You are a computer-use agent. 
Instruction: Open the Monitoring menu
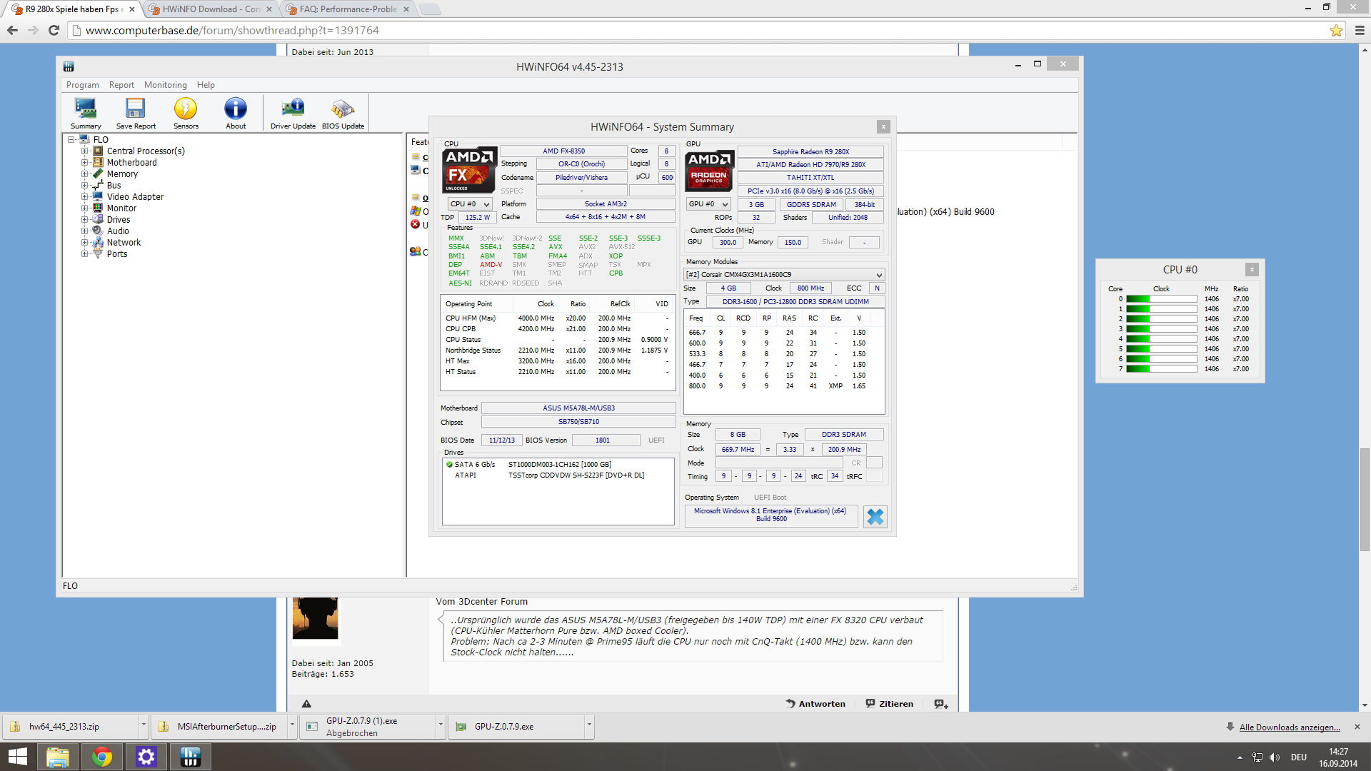pyautogui.click(x=165, y=85)
